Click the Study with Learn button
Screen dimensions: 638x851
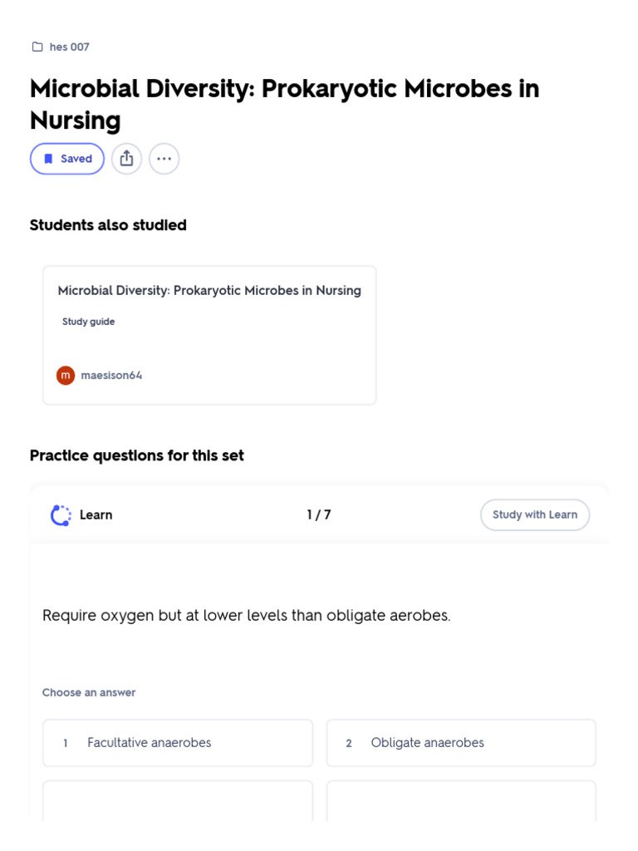point(535,514)
